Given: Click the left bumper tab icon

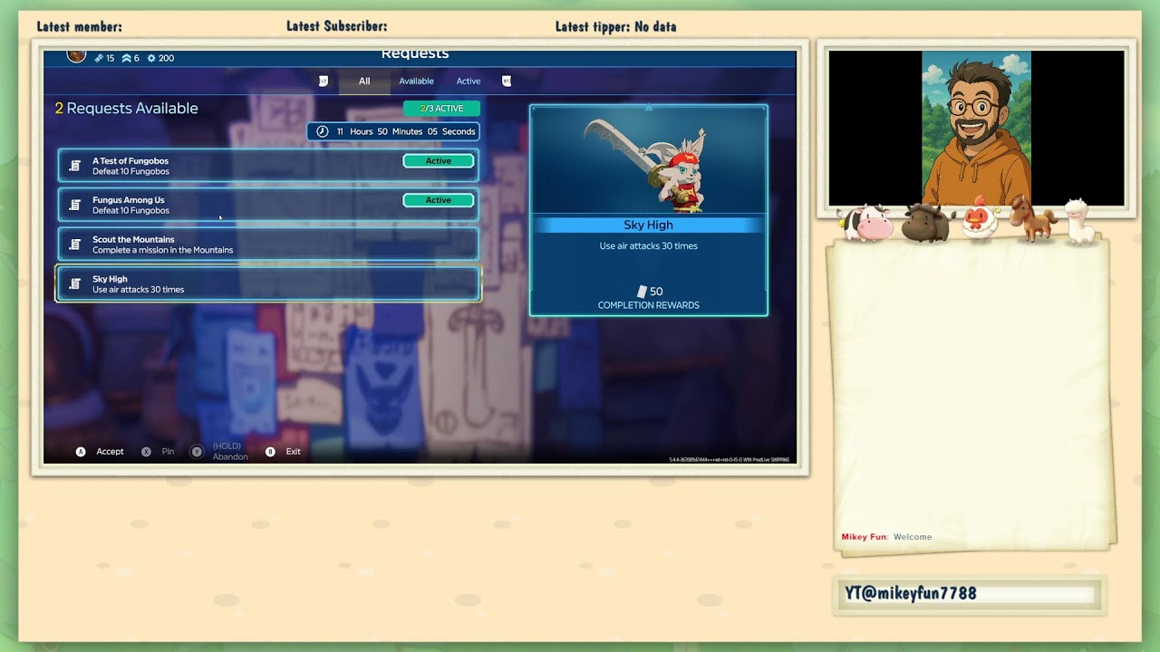Looking at the screenshot, I should click(x=324, y=81).
